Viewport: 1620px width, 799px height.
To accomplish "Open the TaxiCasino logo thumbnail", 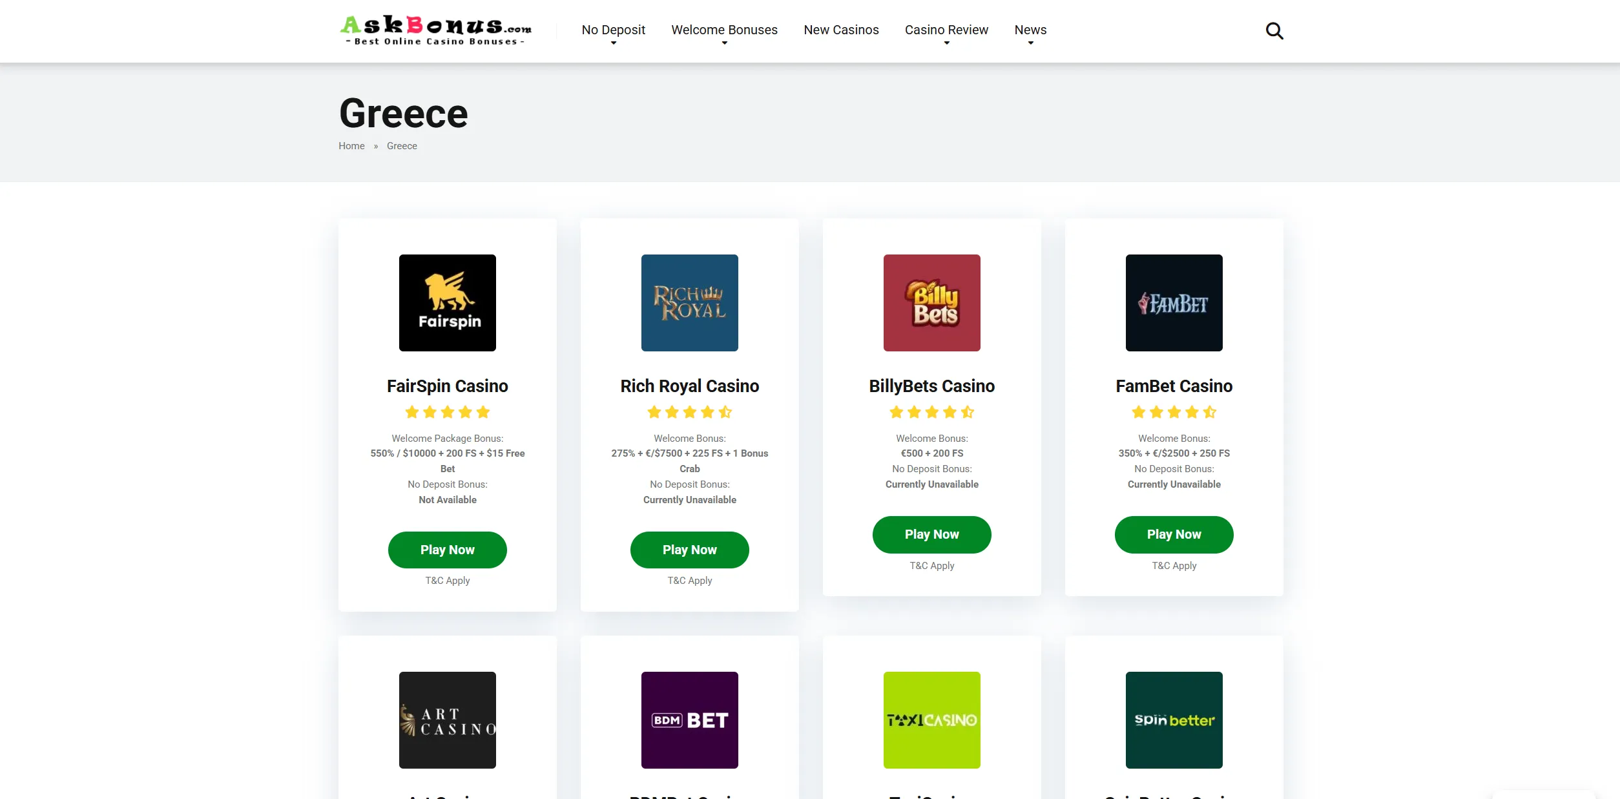I will coord(932,720).
